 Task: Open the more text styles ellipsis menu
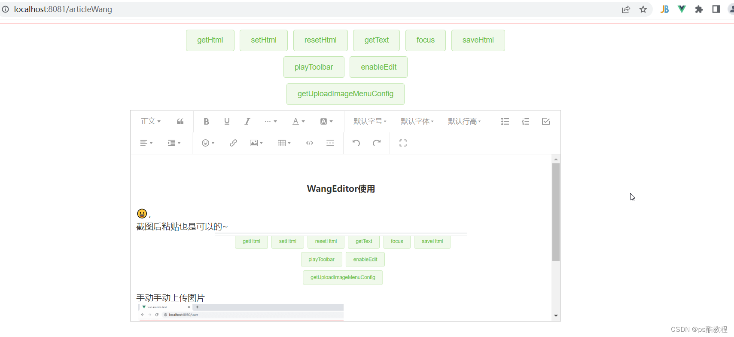pos(271,122)
